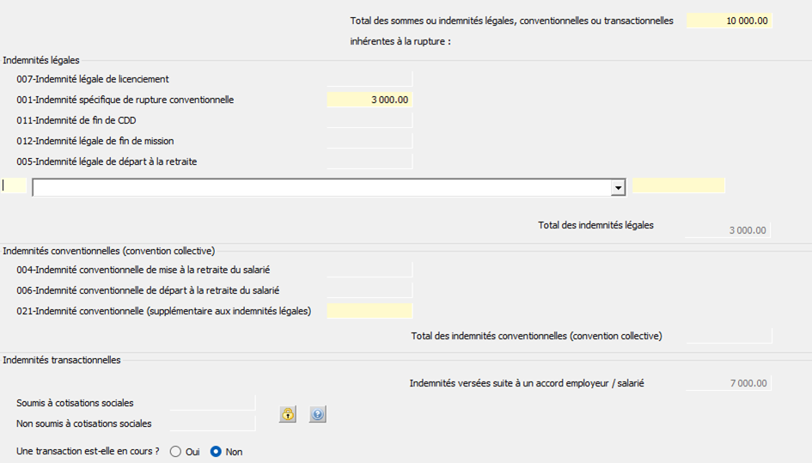
Task: Click the label 012-Indemnité légale de fin de mission
Action: pos(95,141)
